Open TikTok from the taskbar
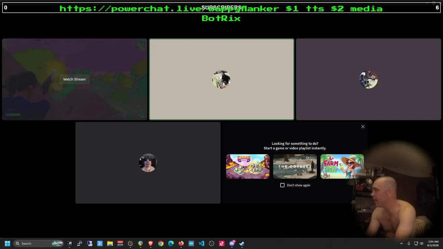 (221, 243)
